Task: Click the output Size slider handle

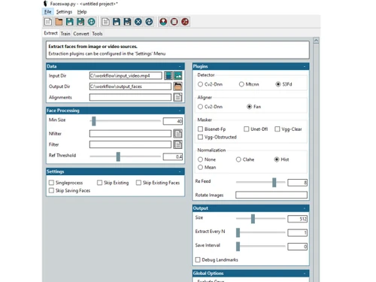Action: (x=253, y=219)
